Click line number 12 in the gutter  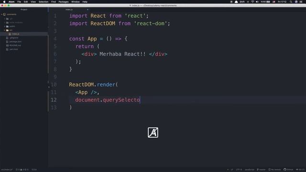54,100
